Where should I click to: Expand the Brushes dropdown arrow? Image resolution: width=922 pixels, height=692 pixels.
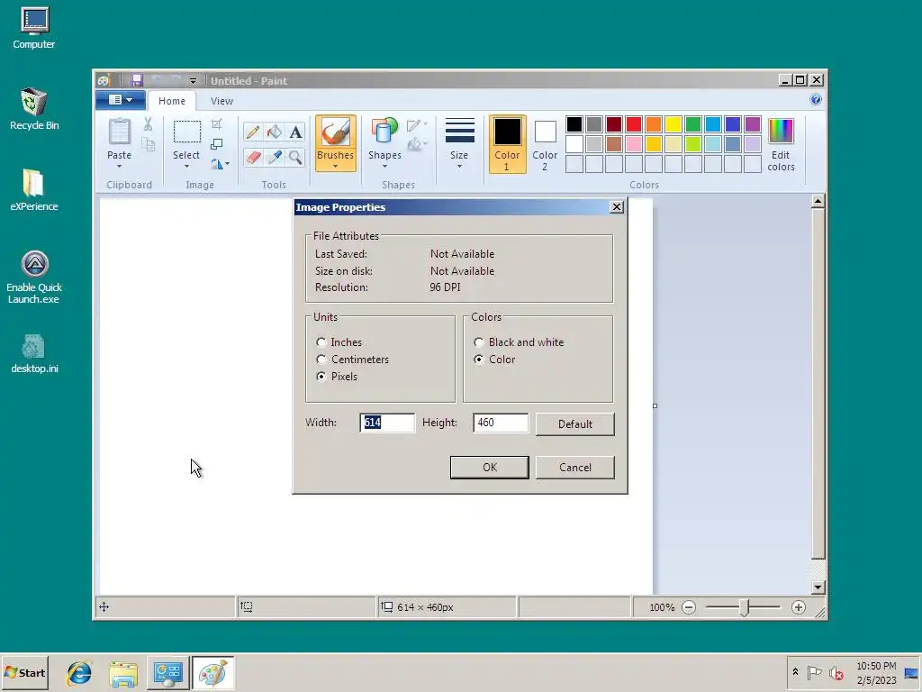[335, 167]
